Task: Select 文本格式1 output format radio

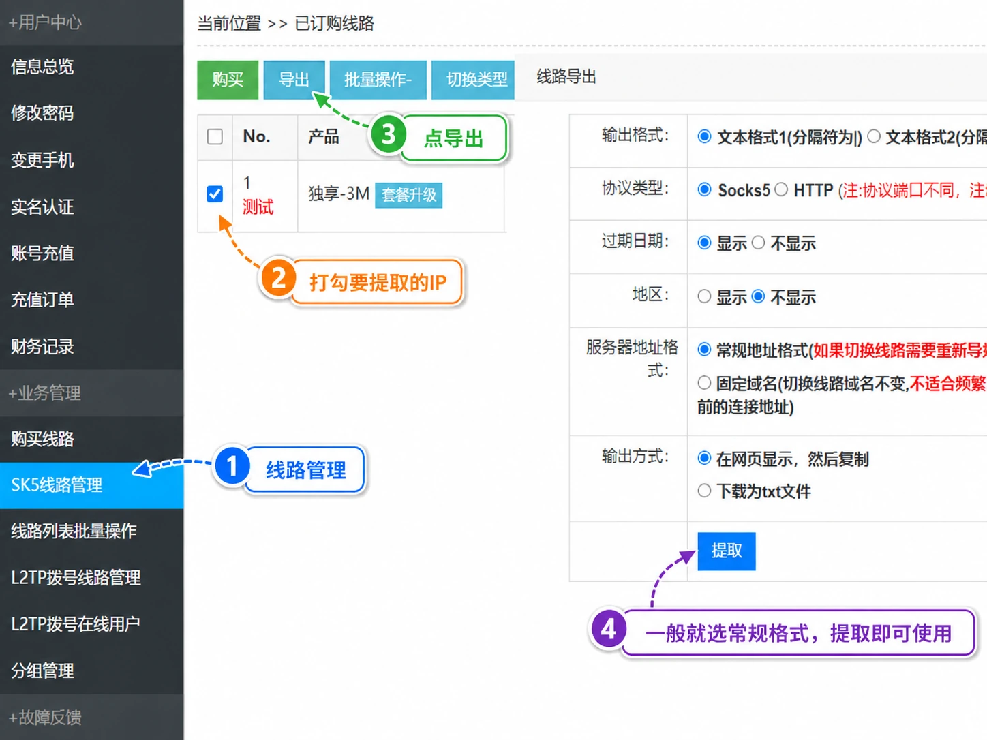Action: point(705,136)
